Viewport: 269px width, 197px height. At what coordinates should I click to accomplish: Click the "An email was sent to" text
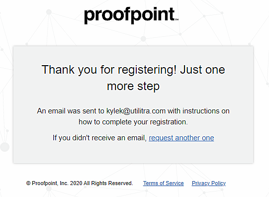[71, 111]
